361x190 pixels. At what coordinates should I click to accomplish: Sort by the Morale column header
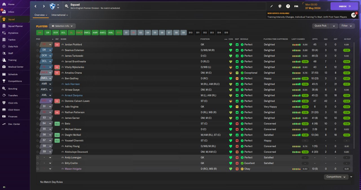[244, 39]
